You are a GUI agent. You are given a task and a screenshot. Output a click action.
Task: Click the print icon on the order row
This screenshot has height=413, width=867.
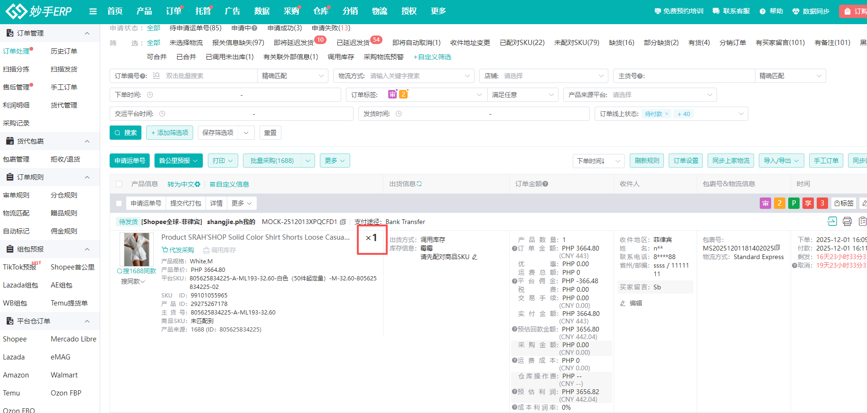[x=847, y=221]
